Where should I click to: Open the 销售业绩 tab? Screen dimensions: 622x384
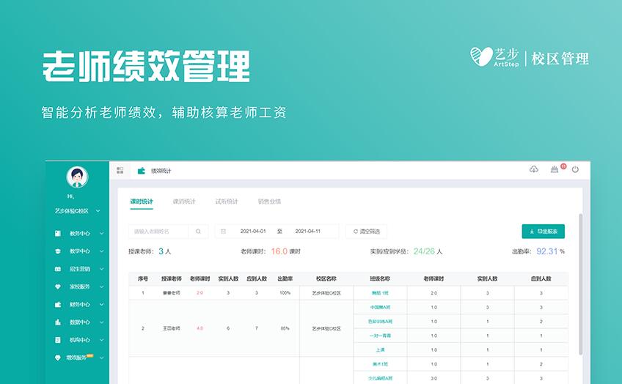tap(269, 202)
